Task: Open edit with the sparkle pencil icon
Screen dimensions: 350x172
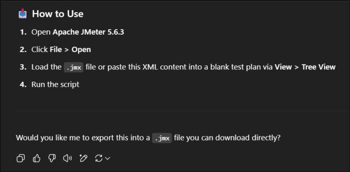Action: (x=83, y=158)
